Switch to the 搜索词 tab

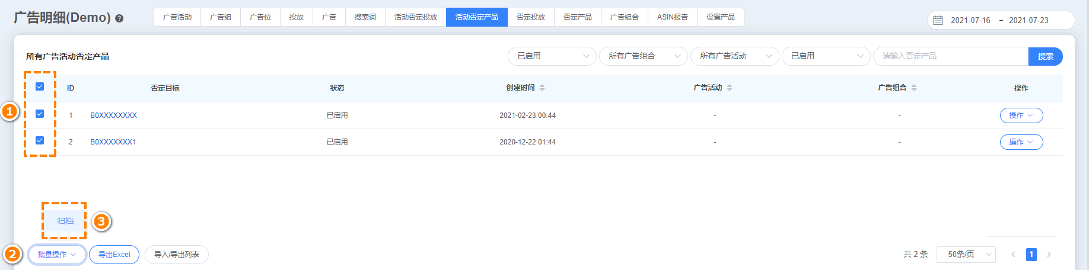click(x=365, y=17)
